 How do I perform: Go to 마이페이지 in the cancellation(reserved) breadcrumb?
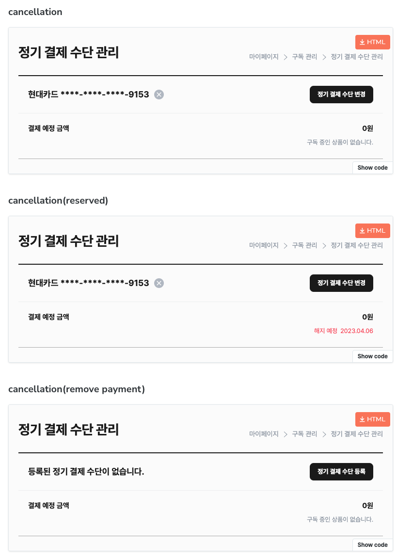coord(264,245)
